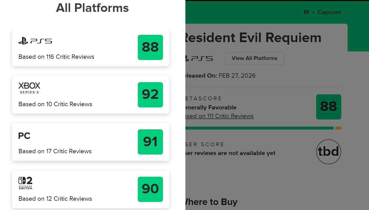Click the PS5 score badge showing 88
The width and height of the screenshot is (369, 210).
(150, 47)
